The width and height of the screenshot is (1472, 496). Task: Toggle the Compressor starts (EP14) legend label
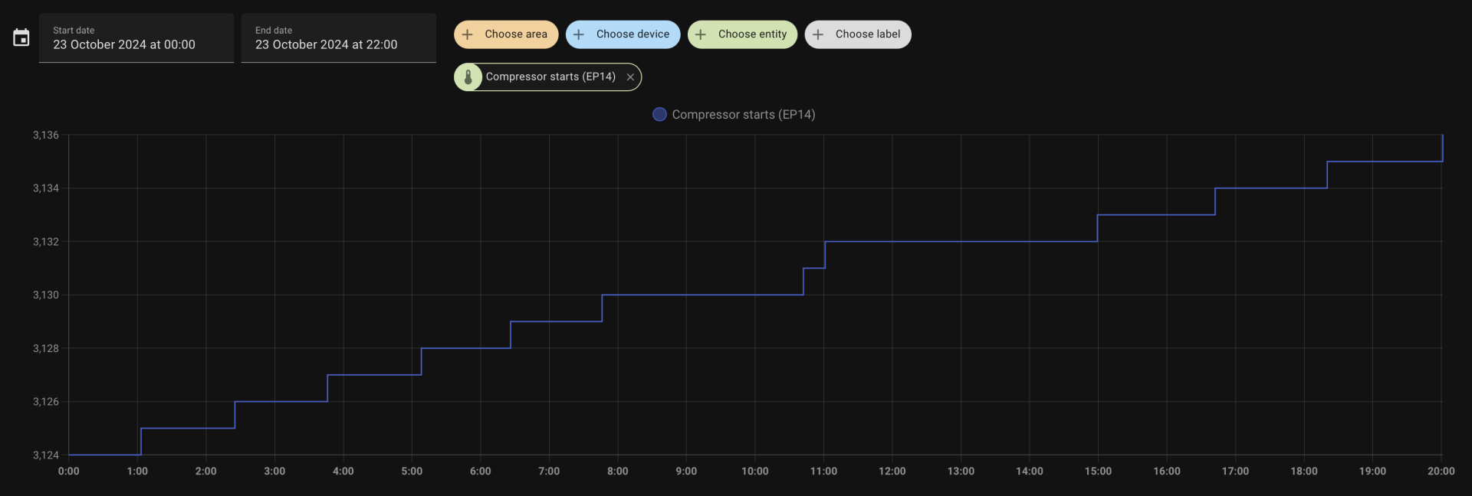(x=743, y=114)
